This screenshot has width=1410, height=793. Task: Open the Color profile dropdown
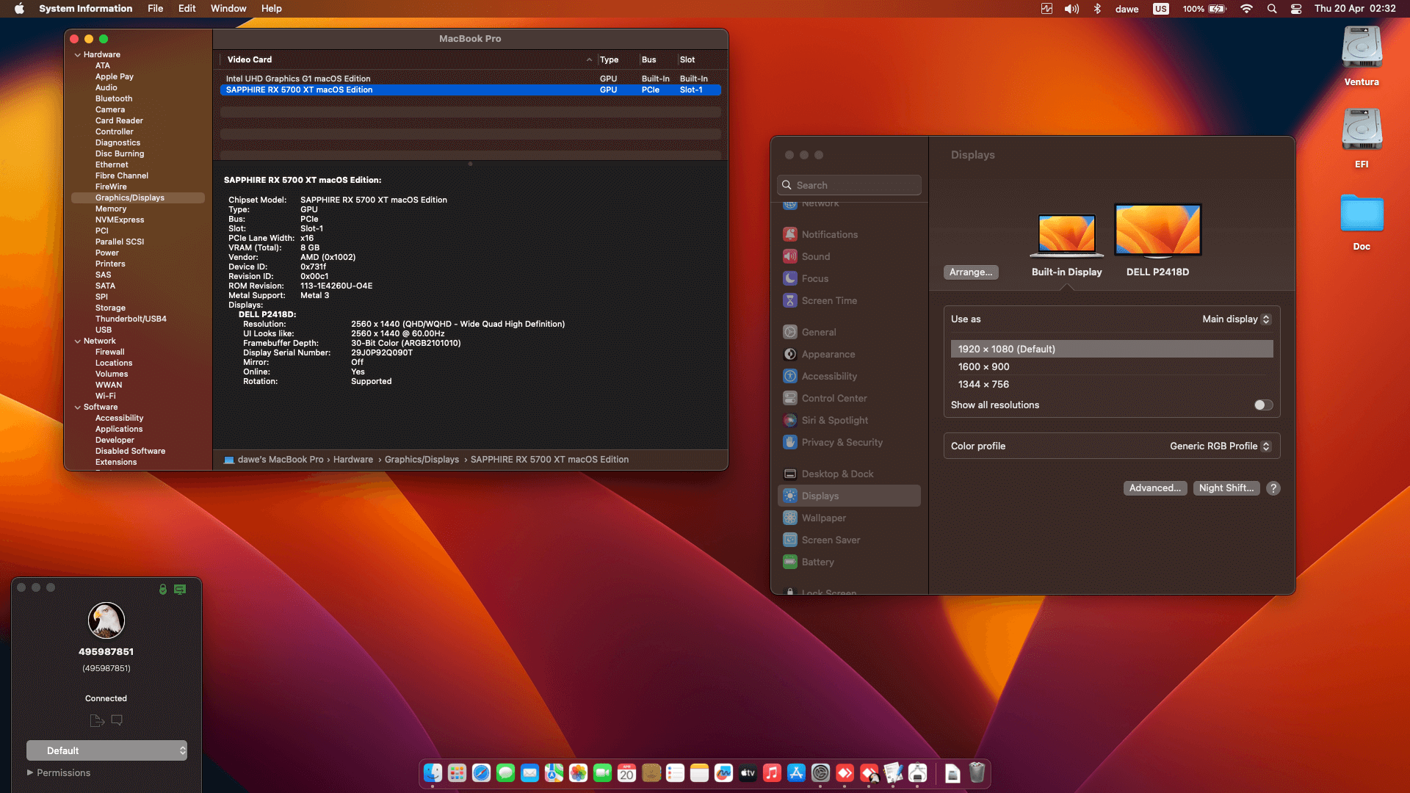tap(1220, 446)
